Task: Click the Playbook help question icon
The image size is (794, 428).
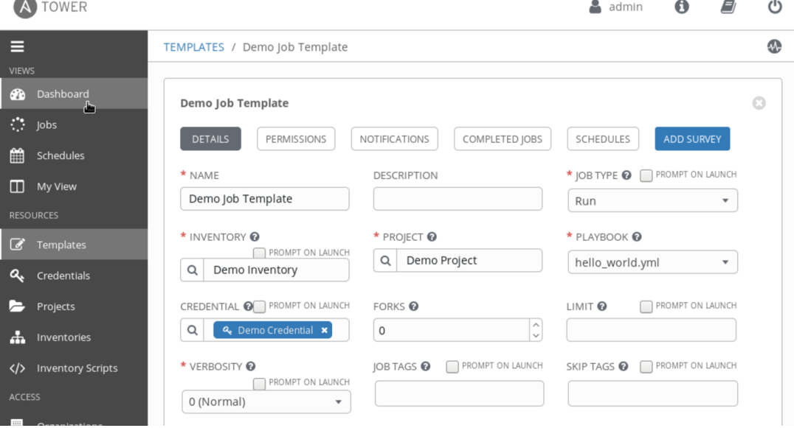Action: coord(637,236)
